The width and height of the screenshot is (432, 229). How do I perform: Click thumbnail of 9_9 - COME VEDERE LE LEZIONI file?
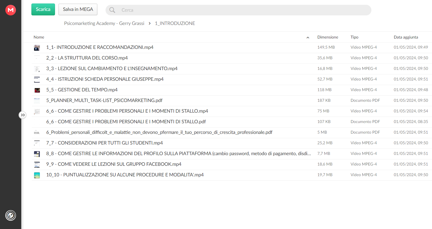click(x=37, y=165)
